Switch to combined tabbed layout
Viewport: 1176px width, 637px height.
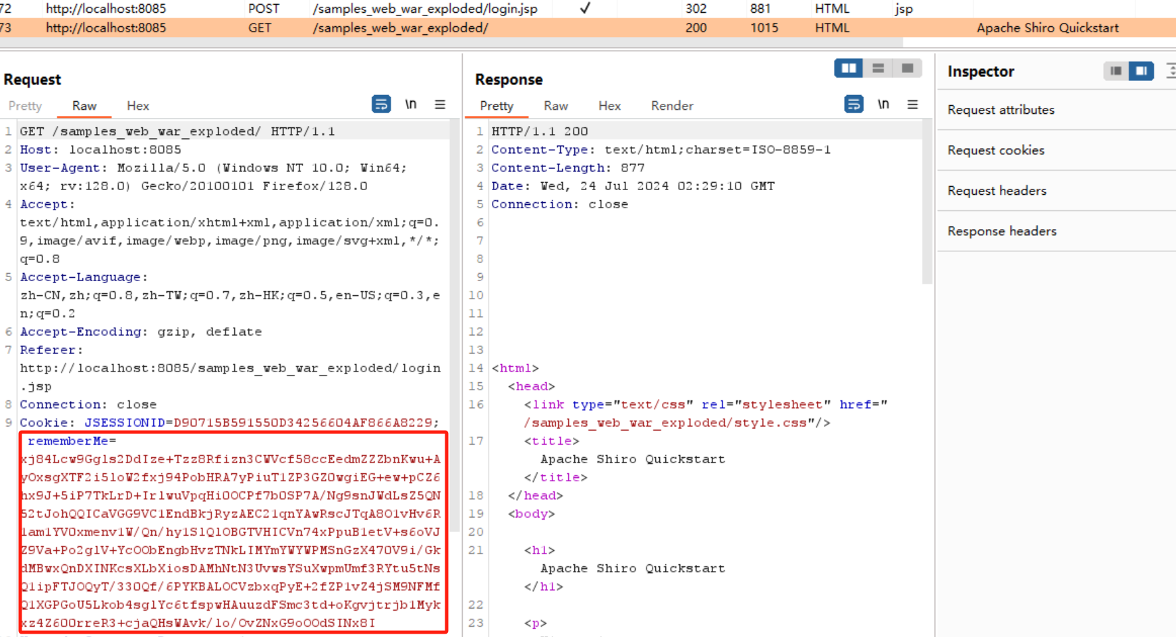907,69
